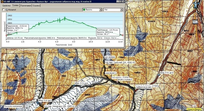Go to the Ссылки tab
The height and width of the screenshot is (111, 204).
36,6
